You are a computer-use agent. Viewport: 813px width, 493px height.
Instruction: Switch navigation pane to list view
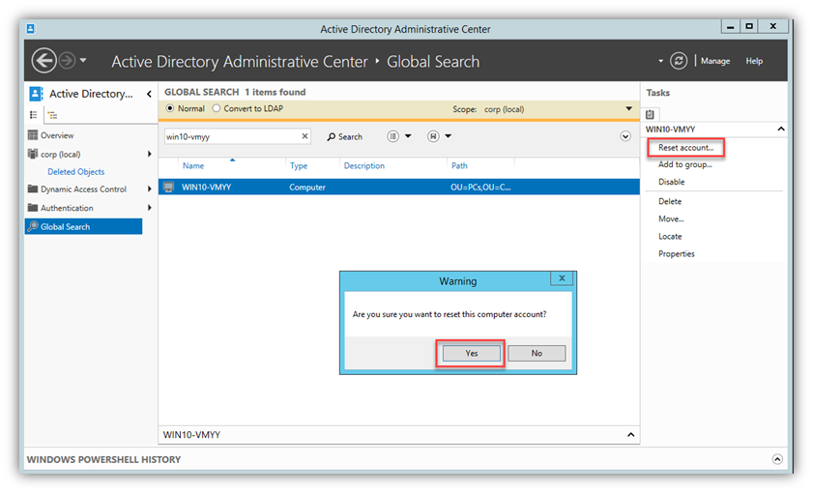coord(34,115)
